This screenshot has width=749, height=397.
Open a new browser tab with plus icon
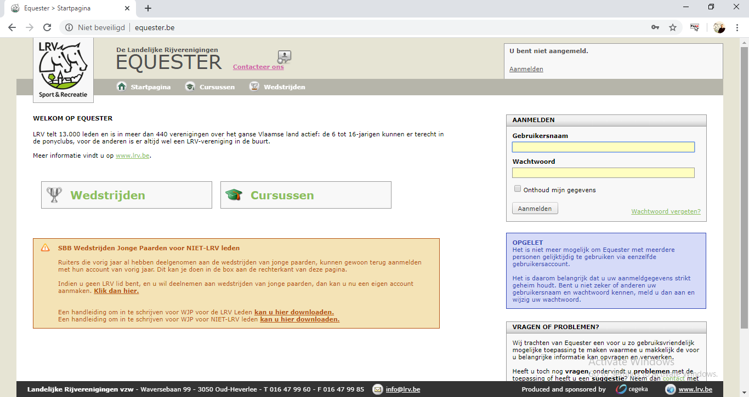(x=148, y=8)
